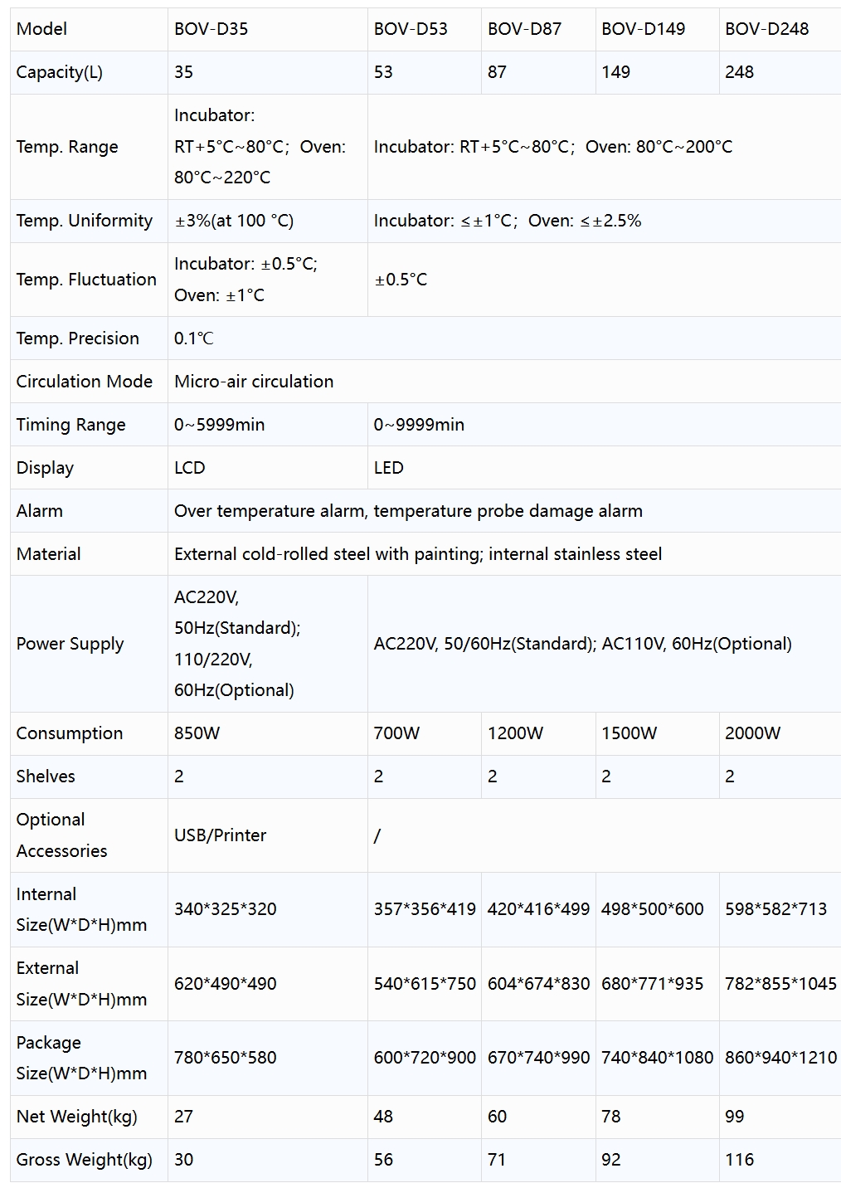Select internal size 340*325*320

226,909
